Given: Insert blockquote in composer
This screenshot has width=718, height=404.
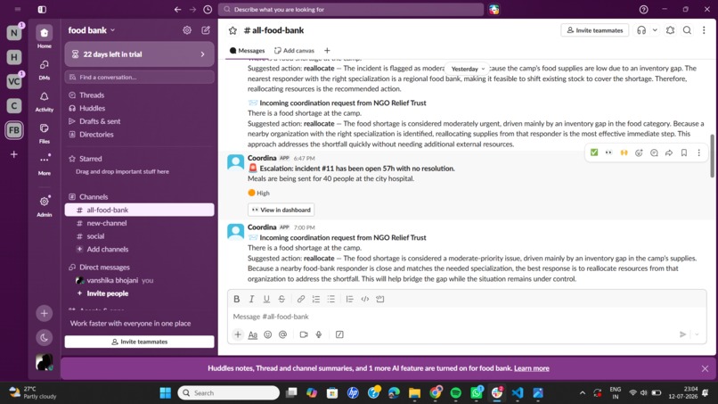Looking at the screenshot, I should click(x=349, y=299).
